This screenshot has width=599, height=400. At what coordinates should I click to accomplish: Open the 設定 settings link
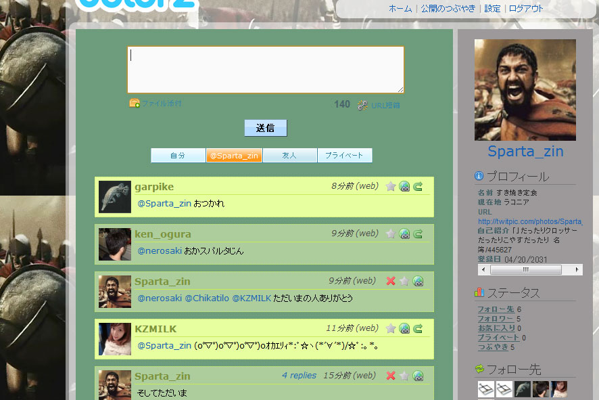[492, 9]
